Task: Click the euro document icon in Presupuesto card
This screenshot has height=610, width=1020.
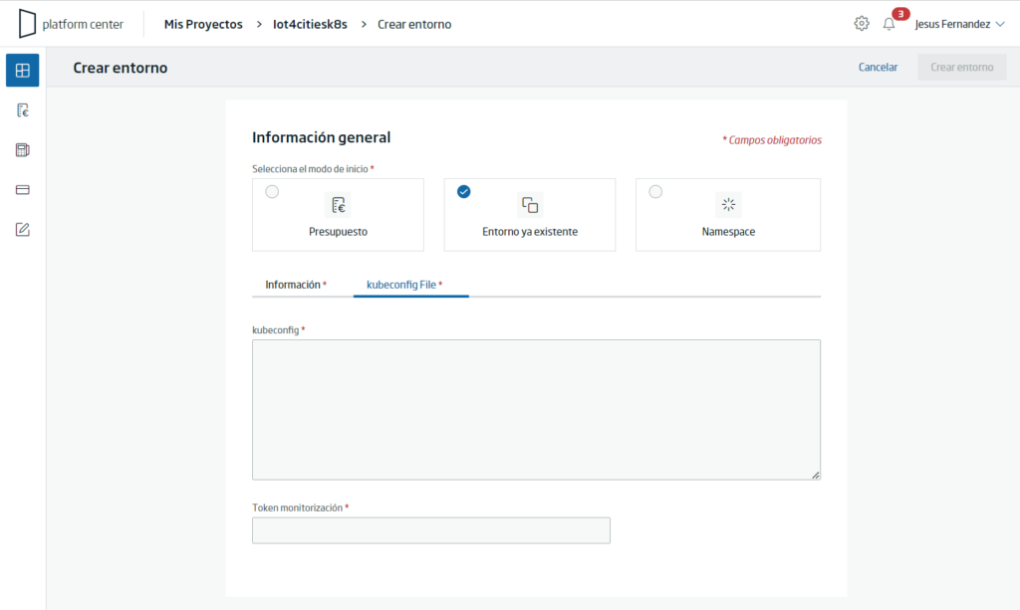Action: tap(339, 205)
